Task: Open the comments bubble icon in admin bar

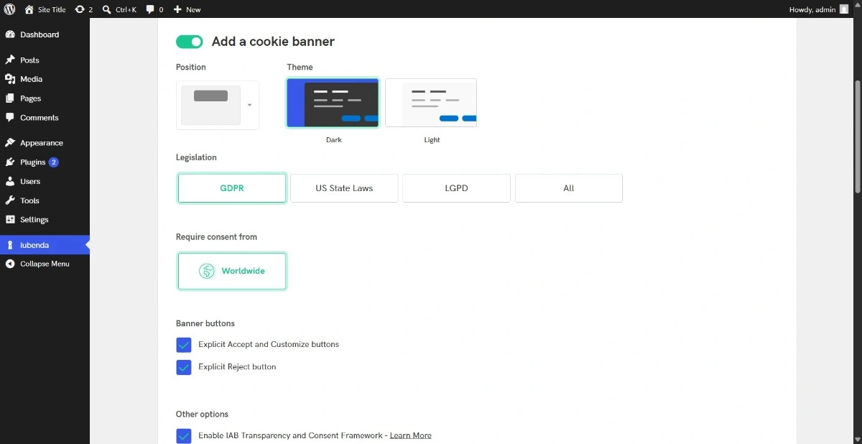Action: pos(150,9)
